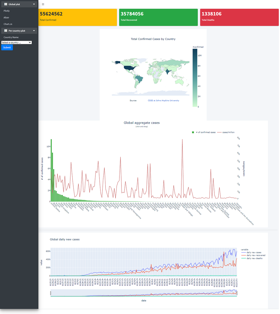The width and height of the screenshot is (280, 314).
Task: Toggle daily new recovered legend entry
Action: [253, 255]
